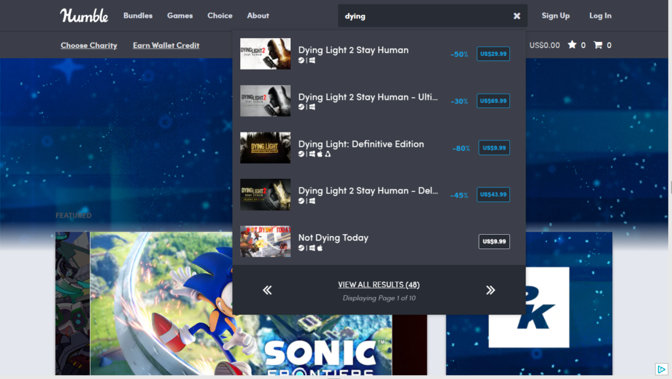Click Linux icon under Dying Light: Definitive Edition

(328, 154)
